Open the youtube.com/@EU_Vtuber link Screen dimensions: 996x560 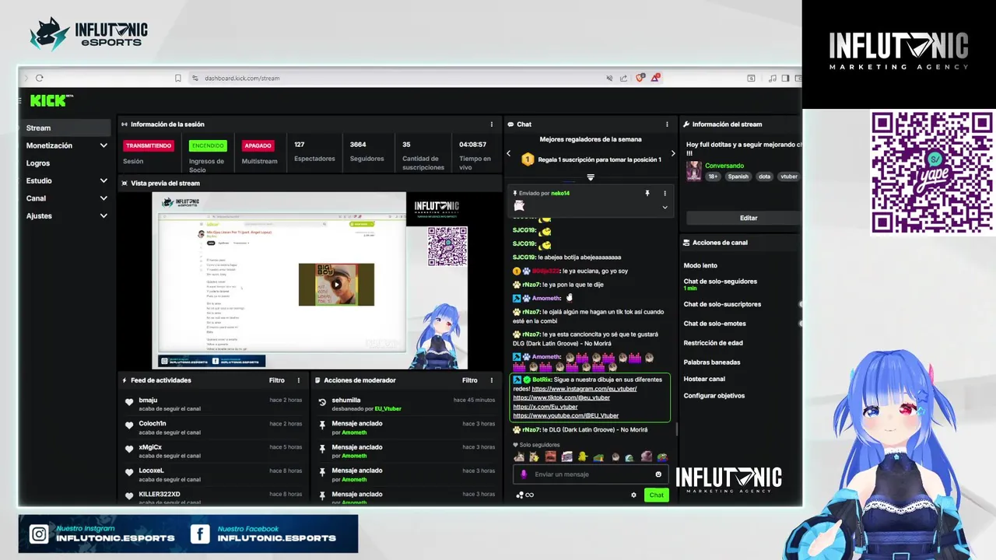(x=566, y=416)
